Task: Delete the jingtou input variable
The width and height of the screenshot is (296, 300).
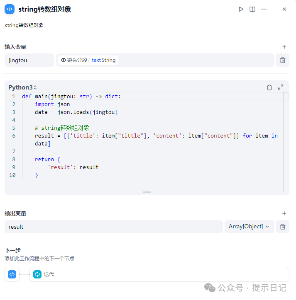Action: point(283,60)
